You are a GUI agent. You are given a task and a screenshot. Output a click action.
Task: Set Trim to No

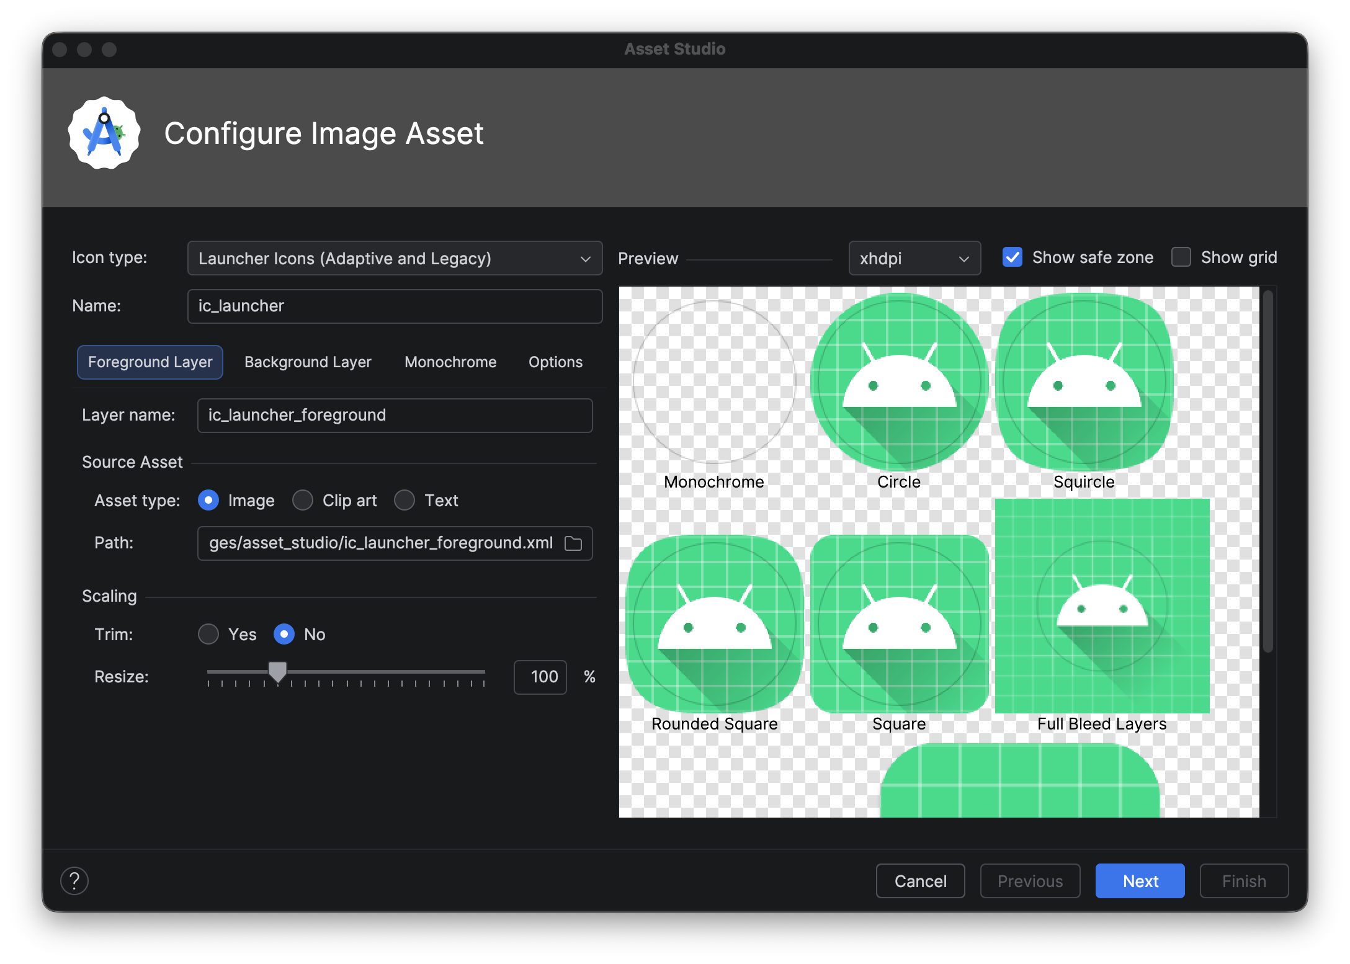284,634
